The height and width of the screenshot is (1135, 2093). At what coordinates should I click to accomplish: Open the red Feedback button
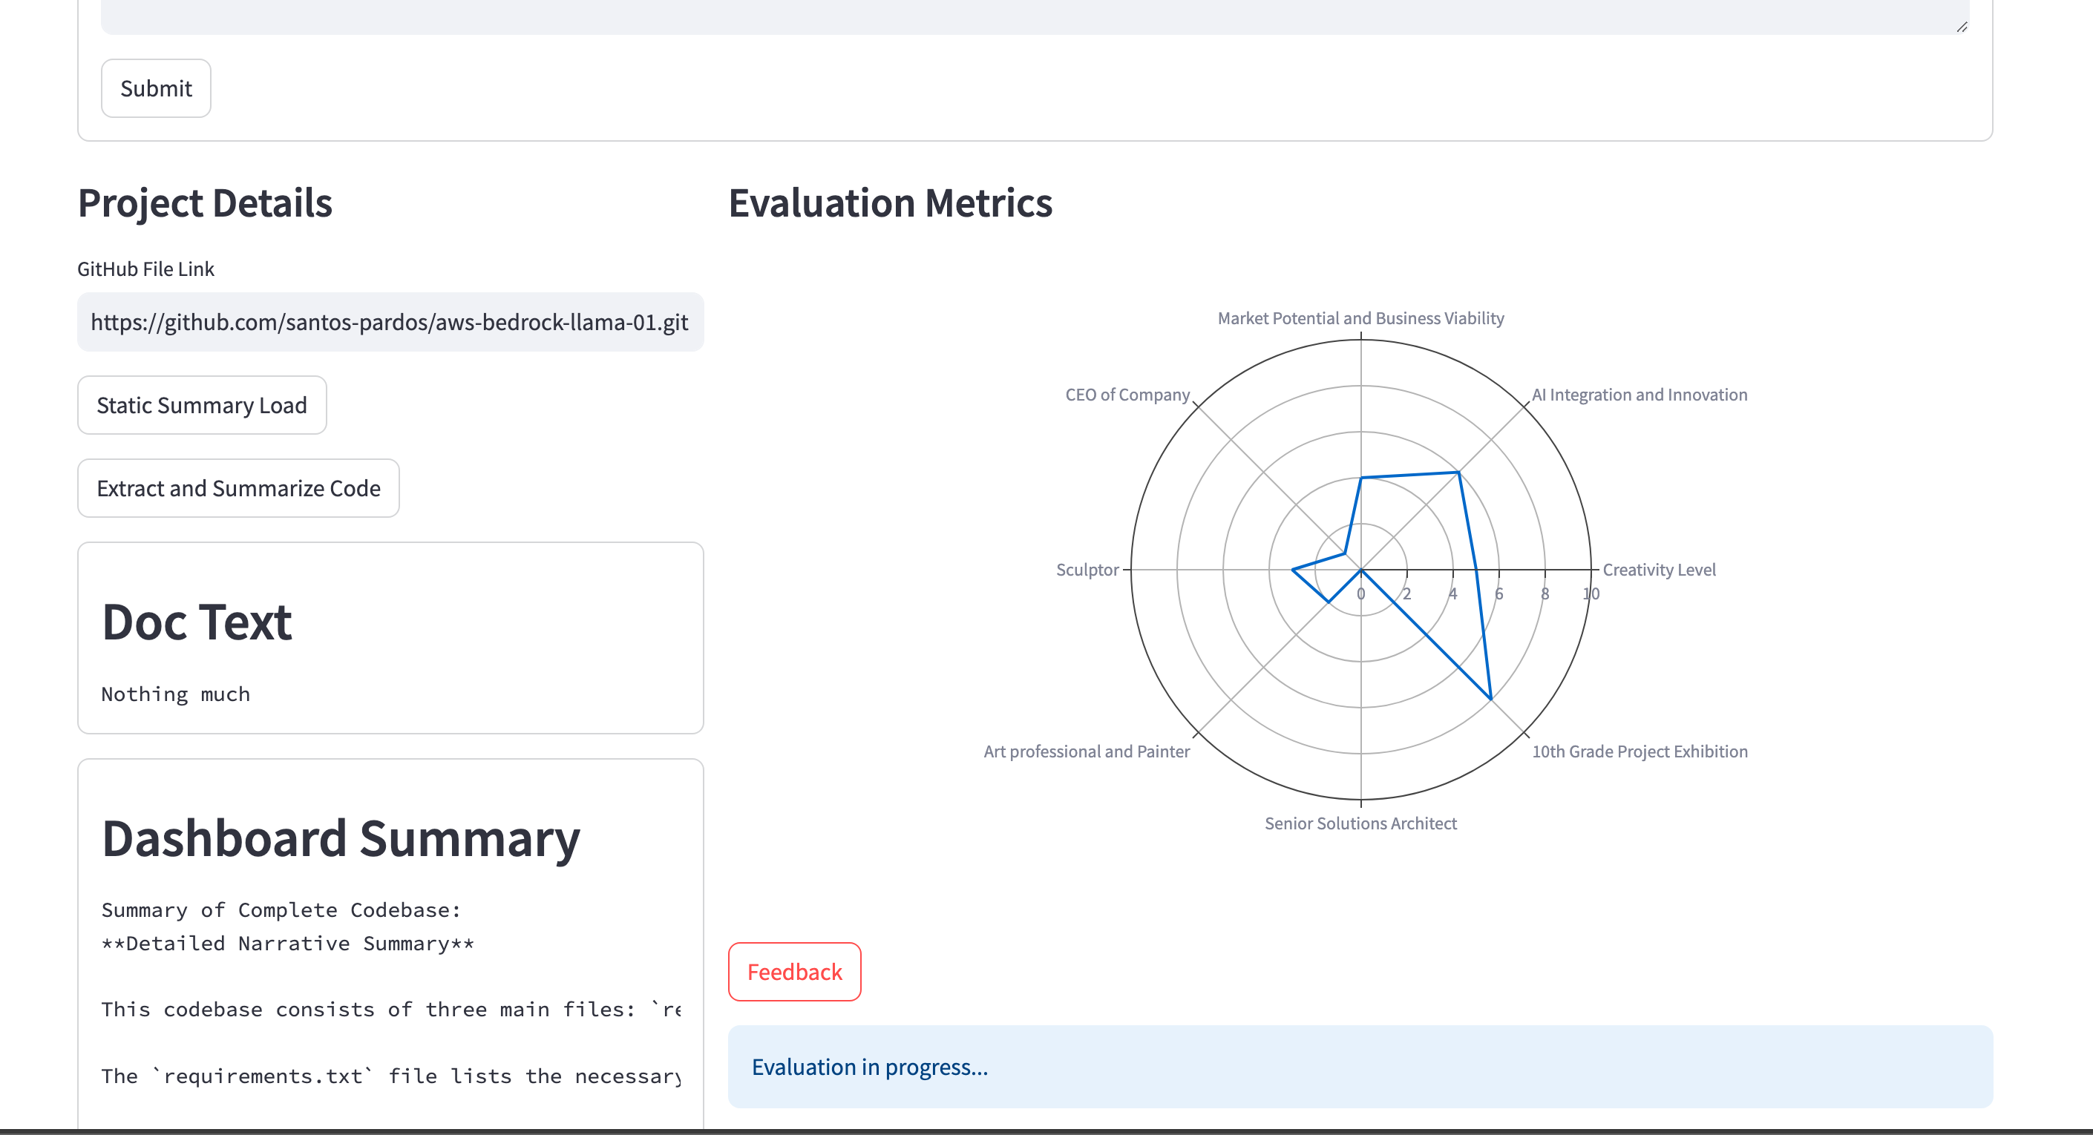[794, 972]
